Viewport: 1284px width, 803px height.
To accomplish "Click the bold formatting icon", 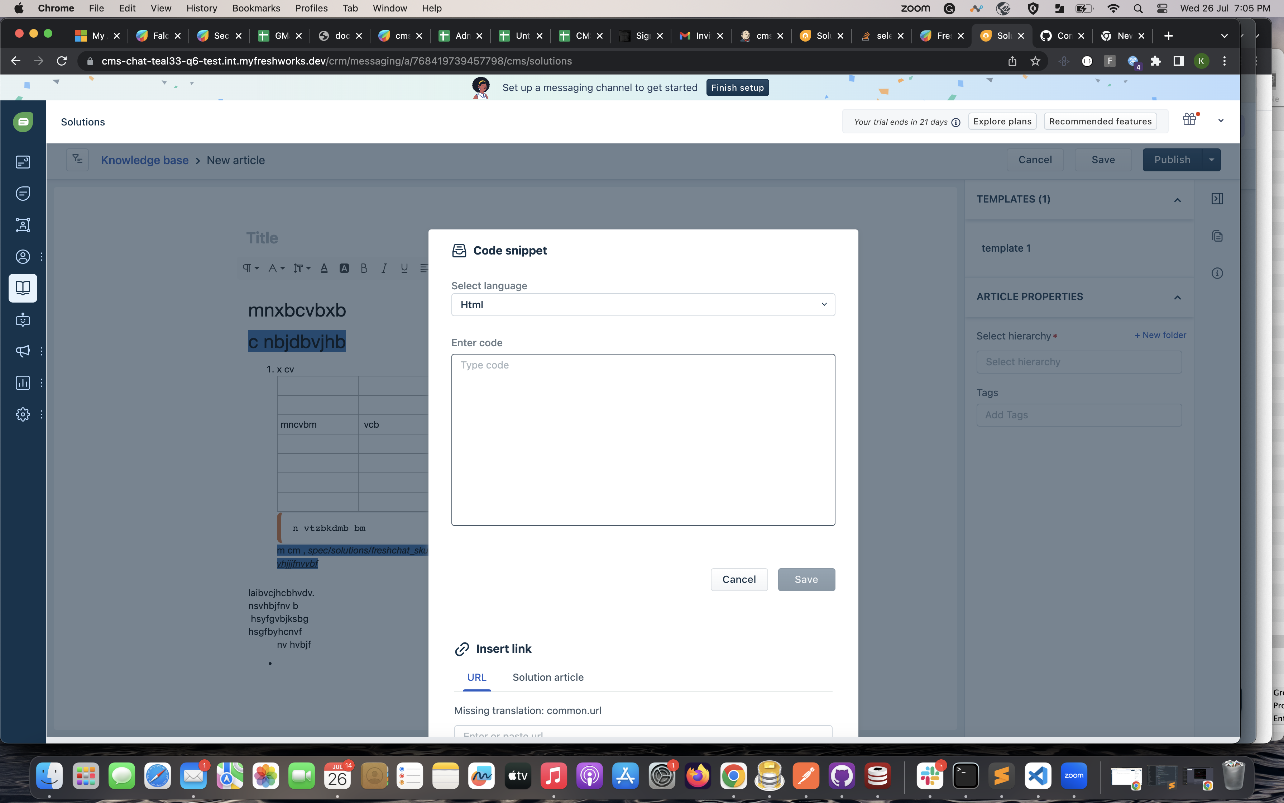I will (364, 268).
